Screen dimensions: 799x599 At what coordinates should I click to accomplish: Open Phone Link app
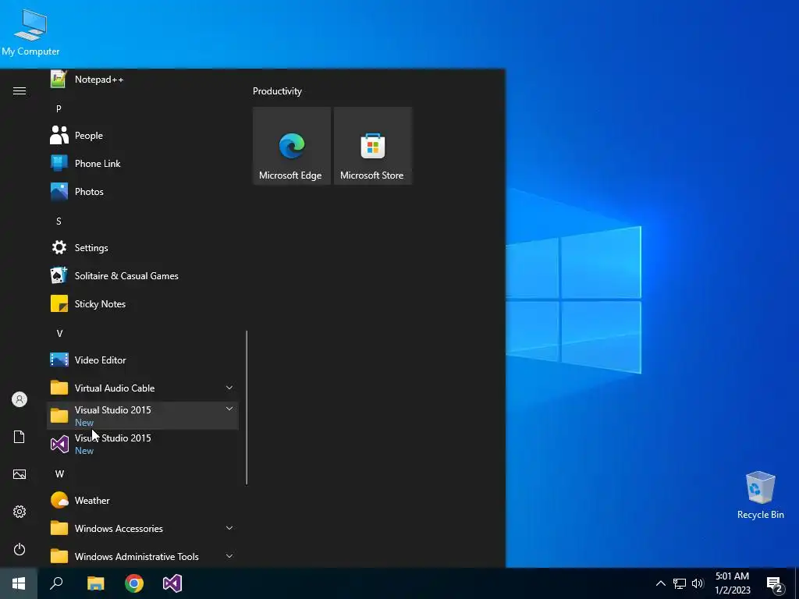(143, 164)
